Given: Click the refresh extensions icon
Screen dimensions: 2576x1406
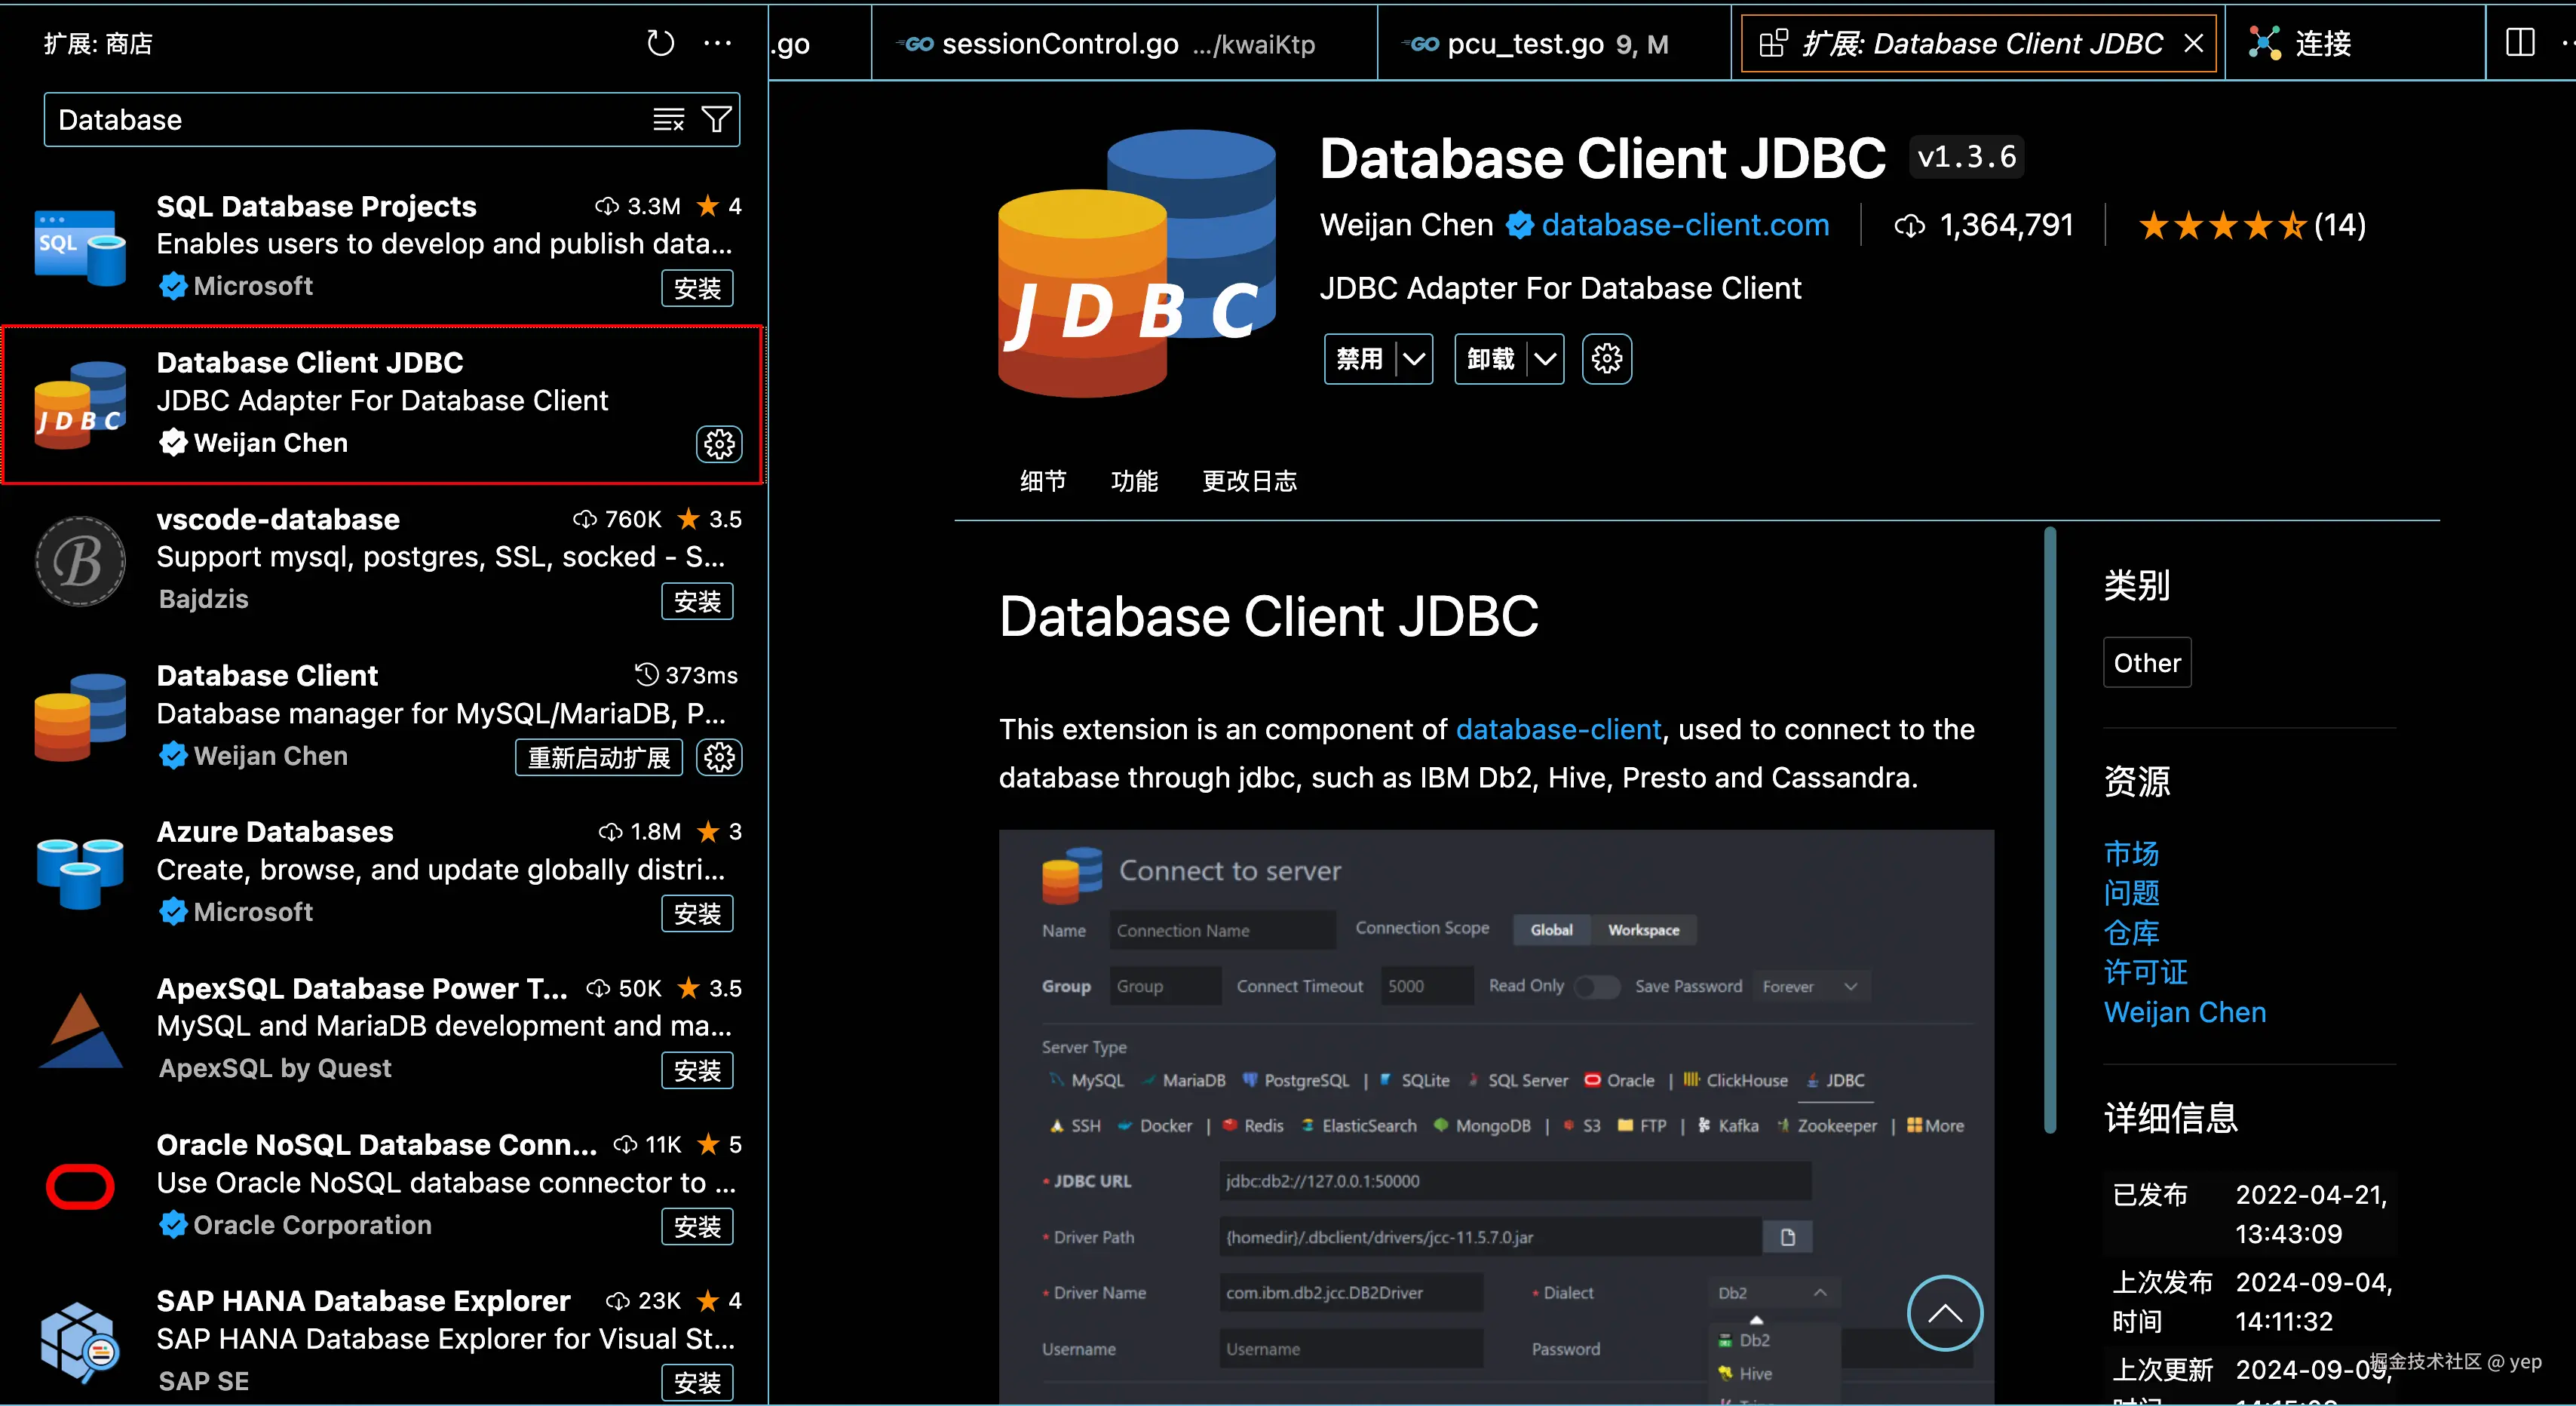Looking at the screenshot, I should [660, 43].
